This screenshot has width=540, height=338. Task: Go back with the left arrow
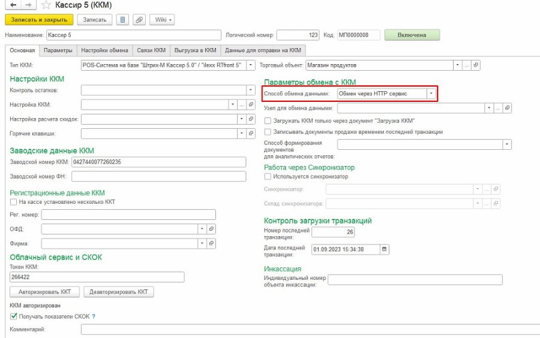(13, 5)
